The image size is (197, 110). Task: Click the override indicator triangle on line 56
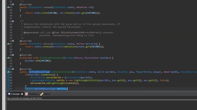pos(8,44)
